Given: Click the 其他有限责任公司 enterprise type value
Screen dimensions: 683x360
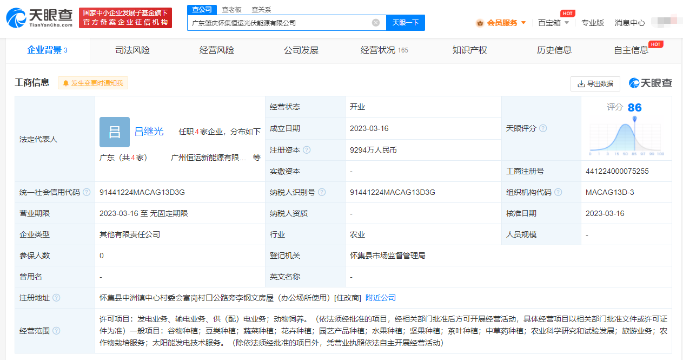Looking at the screenshot, I should click(x=130, y=234).
